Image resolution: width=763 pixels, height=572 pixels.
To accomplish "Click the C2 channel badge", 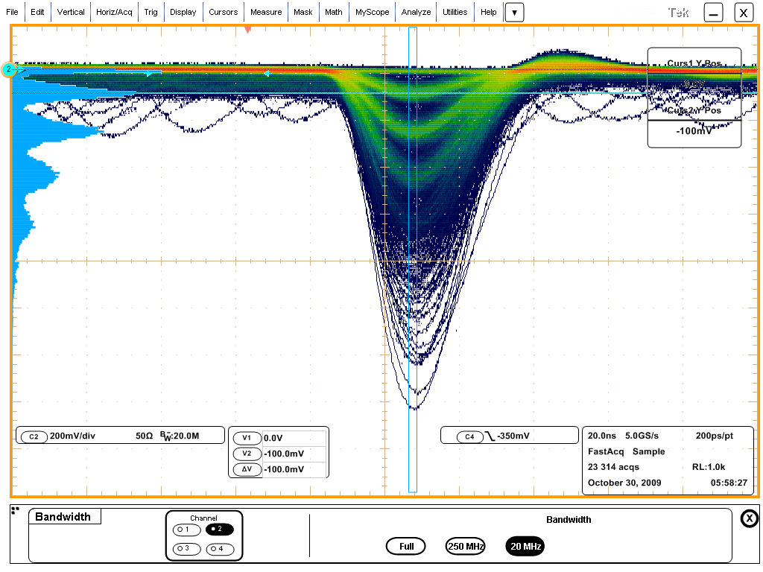I will point(33,436).
